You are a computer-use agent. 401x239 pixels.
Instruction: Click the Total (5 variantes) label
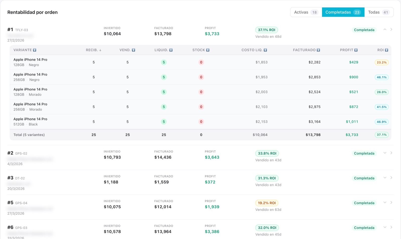(x=29, y=135)
